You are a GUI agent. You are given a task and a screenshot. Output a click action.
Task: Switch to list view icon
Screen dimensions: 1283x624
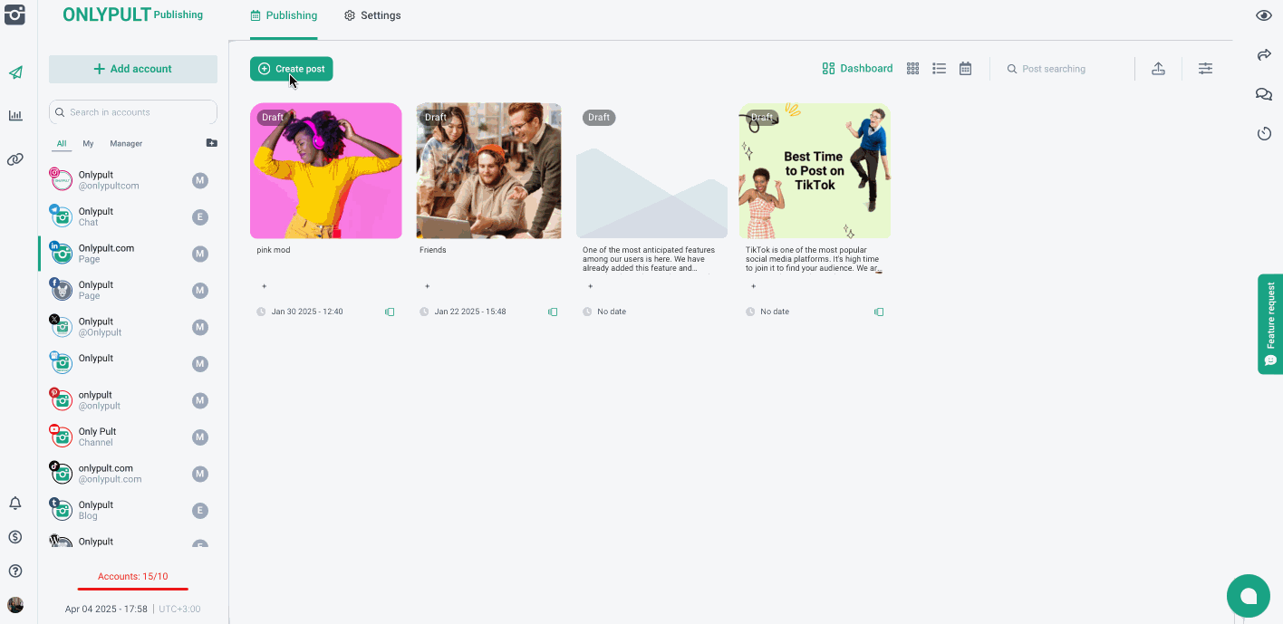click(940, 69)
